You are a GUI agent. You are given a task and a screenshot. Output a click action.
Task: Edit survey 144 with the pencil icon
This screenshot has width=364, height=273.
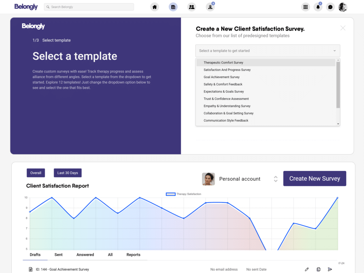click(307, 269)
